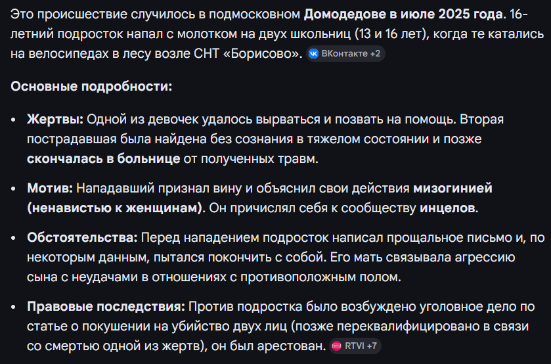Click the bold word "мизогинией"
Screen dimensions: 551x364
[452, 189]
